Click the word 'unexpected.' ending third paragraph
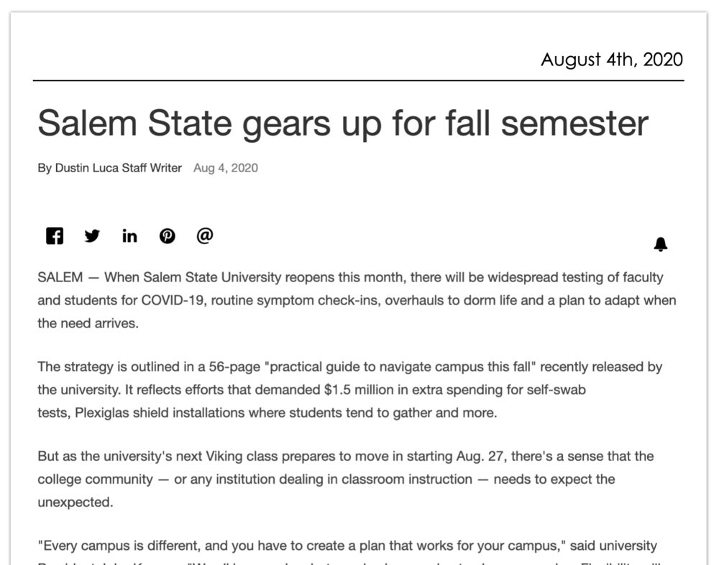This screenshot has width=719, height=565. (75, 502)
